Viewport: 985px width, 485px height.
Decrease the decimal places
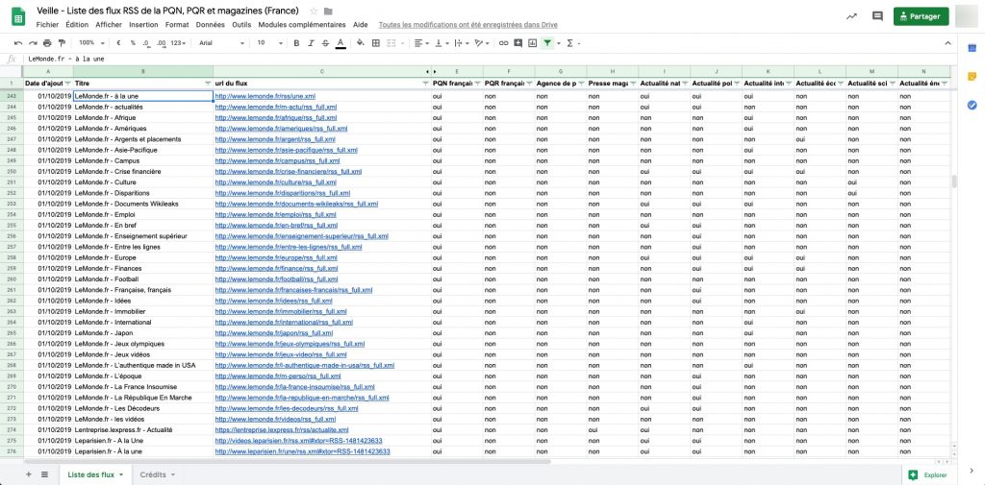click(146, 43)
